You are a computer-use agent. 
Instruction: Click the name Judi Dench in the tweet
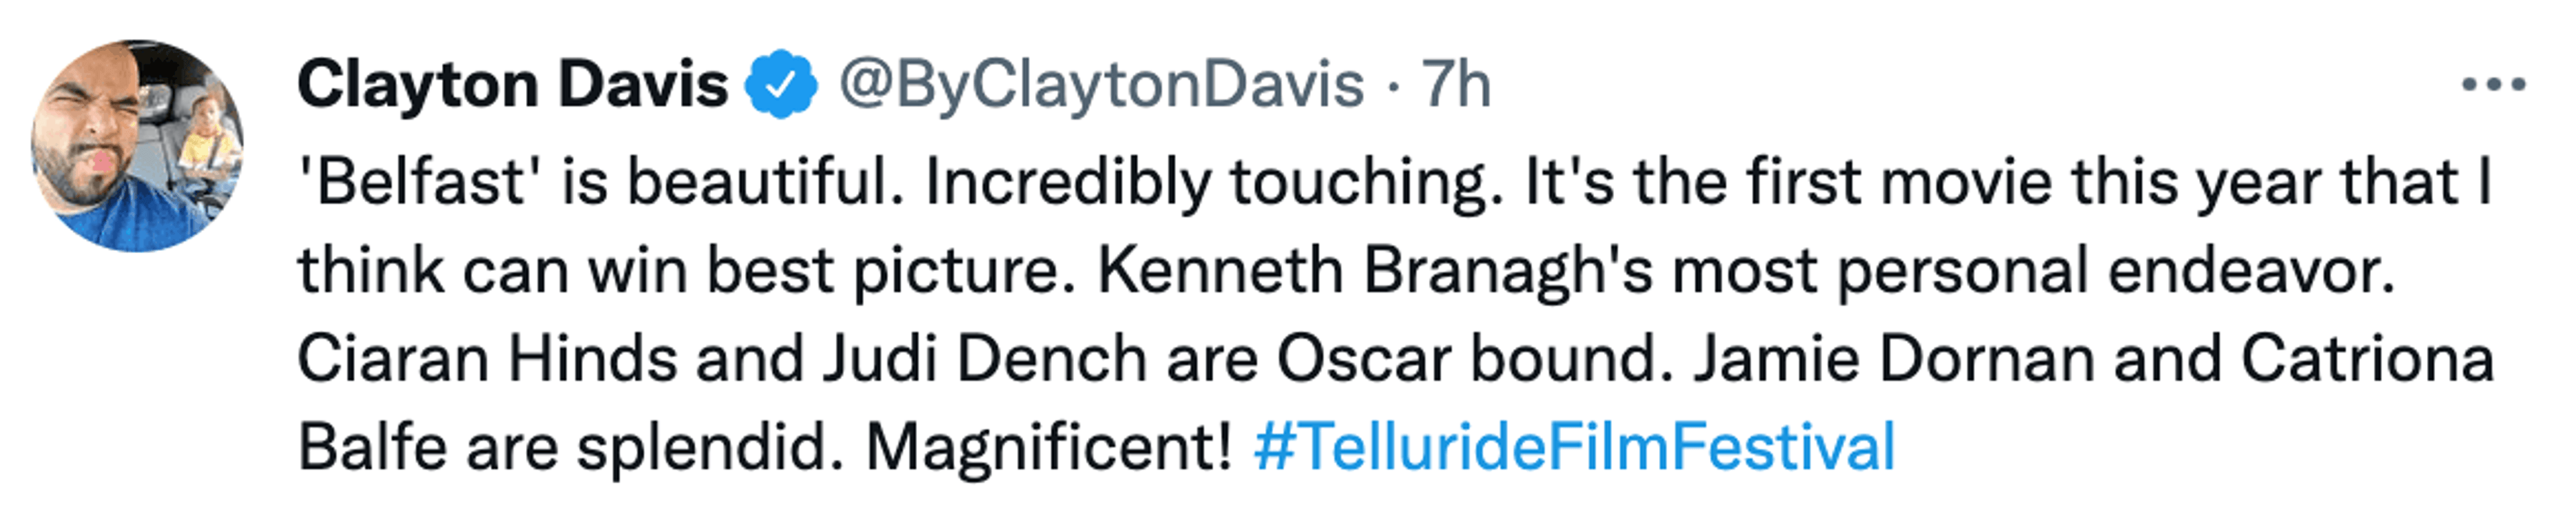click(984, 359)
